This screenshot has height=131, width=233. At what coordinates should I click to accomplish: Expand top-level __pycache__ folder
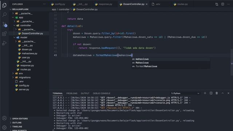25,13
